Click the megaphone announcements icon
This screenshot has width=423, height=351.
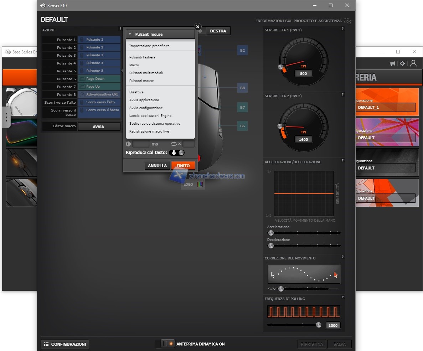tap(392, 63)
